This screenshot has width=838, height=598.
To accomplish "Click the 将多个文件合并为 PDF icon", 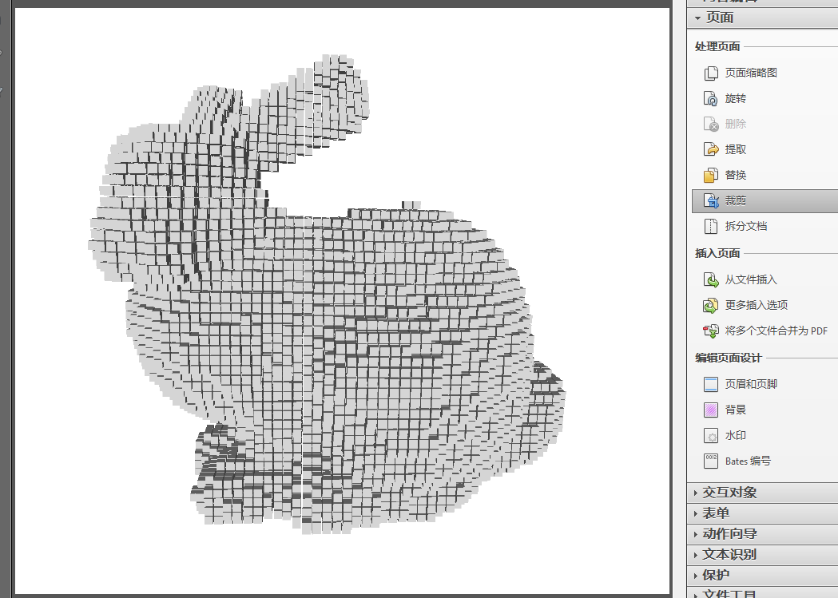I will coord(711,331).
